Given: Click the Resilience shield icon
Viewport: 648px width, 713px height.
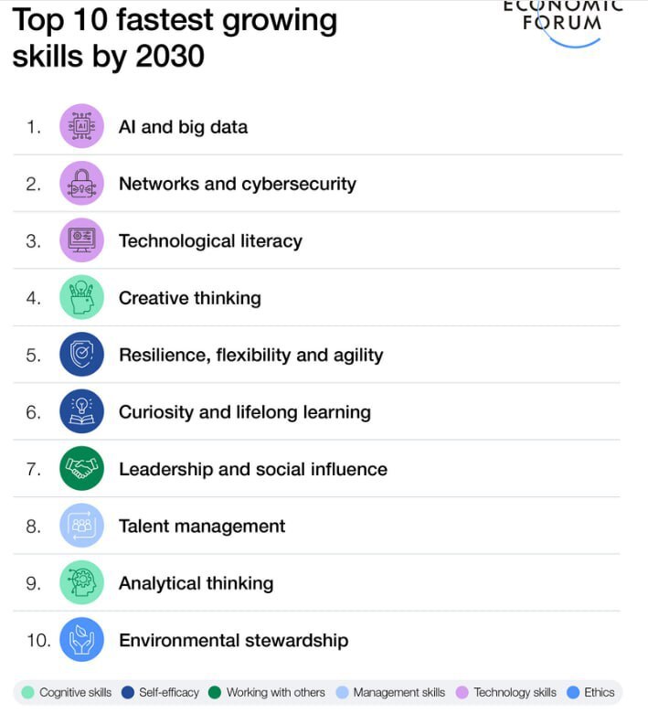Looking at the screenshot, I should [82, 355].
